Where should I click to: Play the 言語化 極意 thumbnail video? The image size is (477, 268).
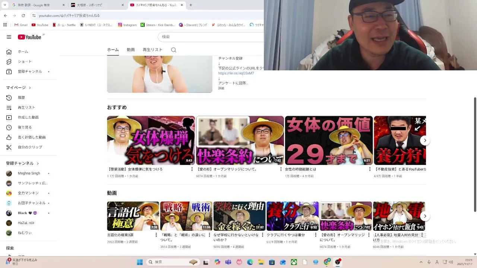coord(133,216)
